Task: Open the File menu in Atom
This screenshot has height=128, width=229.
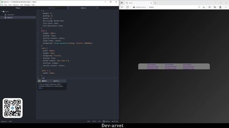Action: [x=2, y=5]
